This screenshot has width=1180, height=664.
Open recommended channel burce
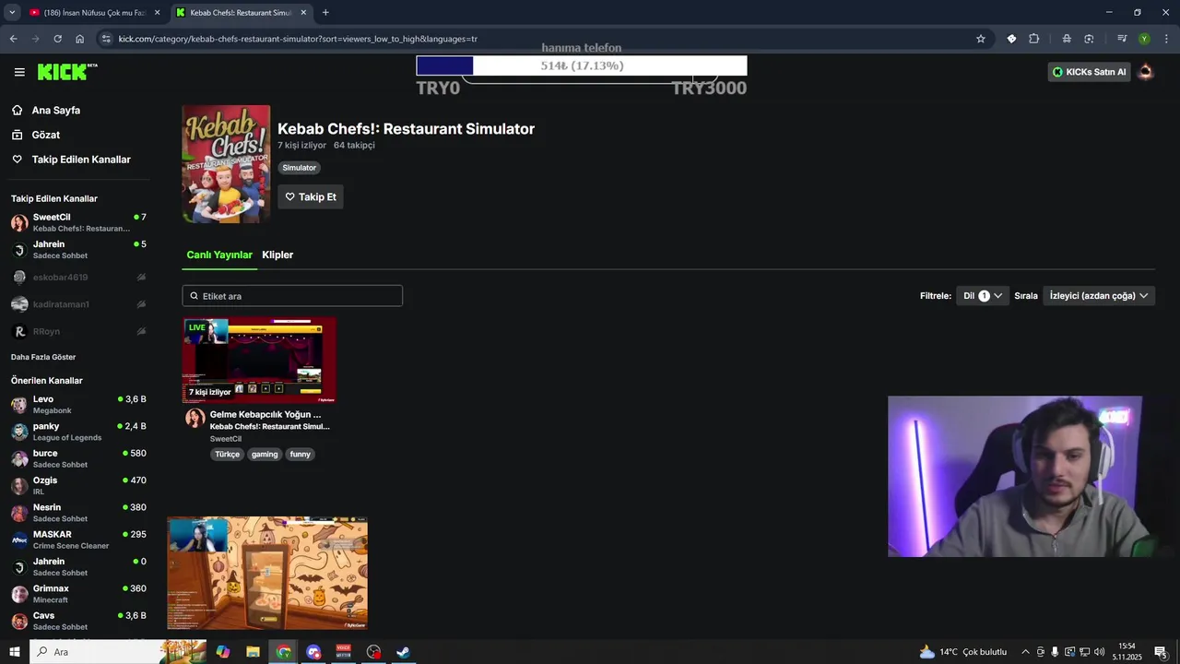78,458
